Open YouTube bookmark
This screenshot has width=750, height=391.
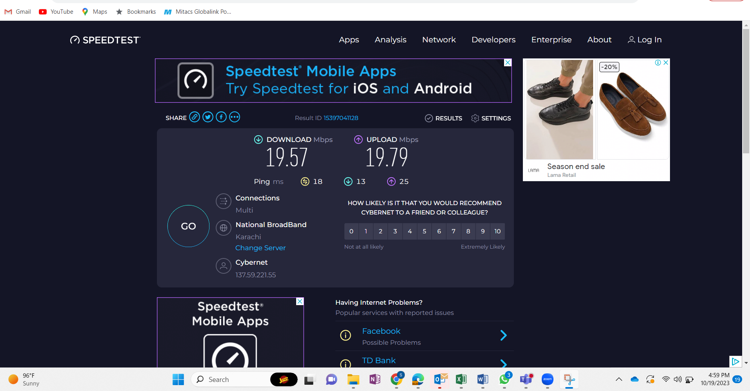click(56, 12)
